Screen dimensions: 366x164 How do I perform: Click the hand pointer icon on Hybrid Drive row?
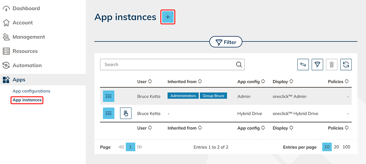(126, 113)
